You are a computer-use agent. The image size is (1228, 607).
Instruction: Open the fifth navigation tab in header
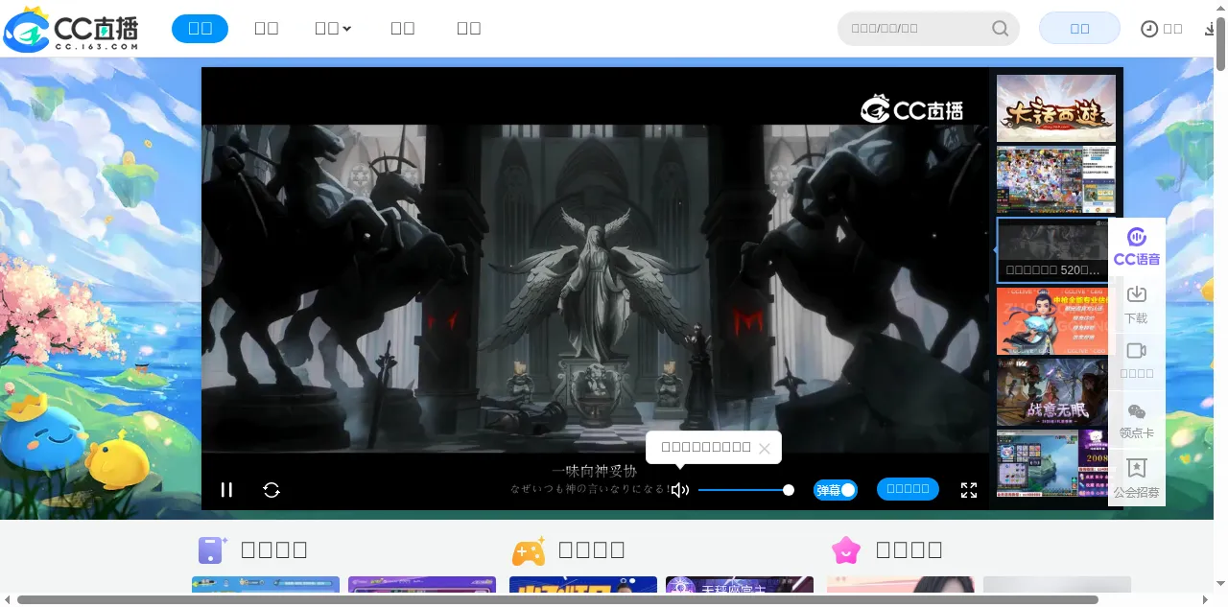click(469, 29)
